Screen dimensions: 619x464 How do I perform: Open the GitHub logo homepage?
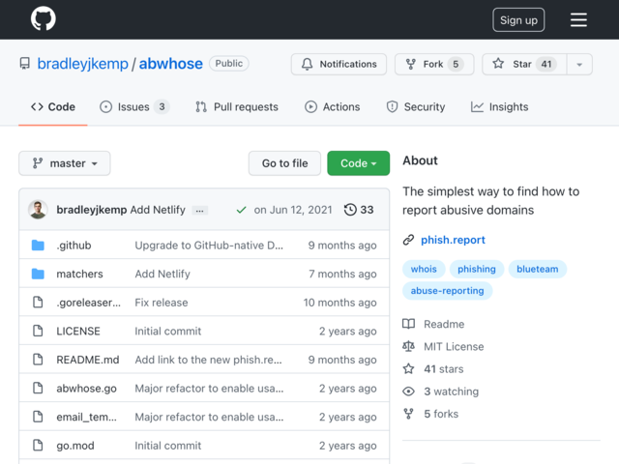tap(44, 18)
